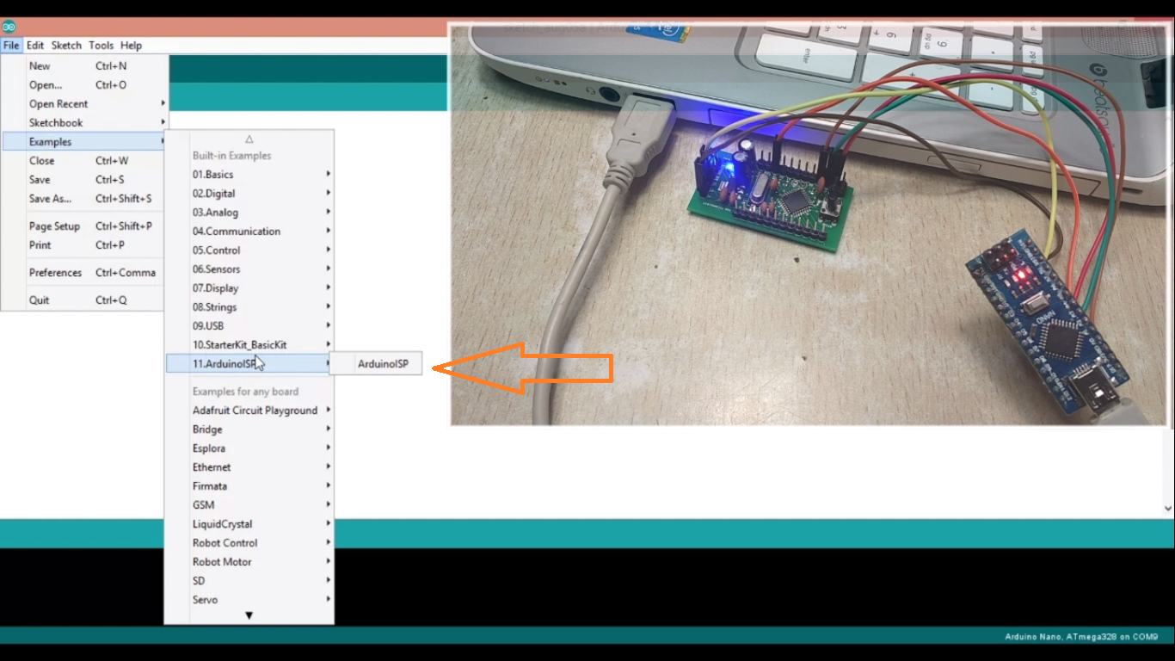This screenshot has width=1175, height=661.
Task: Expand the 01.Basics examples submenu
Action: [213, 174]
